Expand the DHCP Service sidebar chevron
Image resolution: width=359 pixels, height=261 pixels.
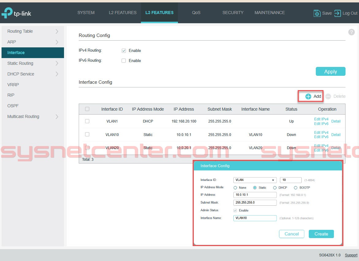click(57, 74)
